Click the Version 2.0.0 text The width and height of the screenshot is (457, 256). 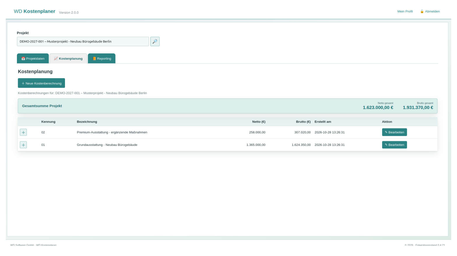pyautogui.click(x=69, y=12)
